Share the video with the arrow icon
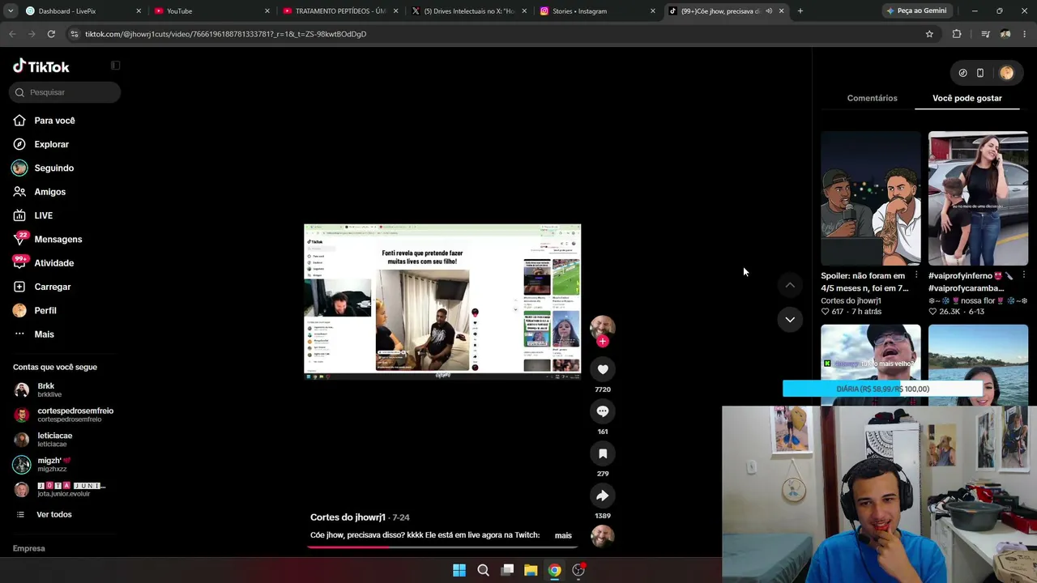This screenshot has height=583, width=1037. (603, 496)
